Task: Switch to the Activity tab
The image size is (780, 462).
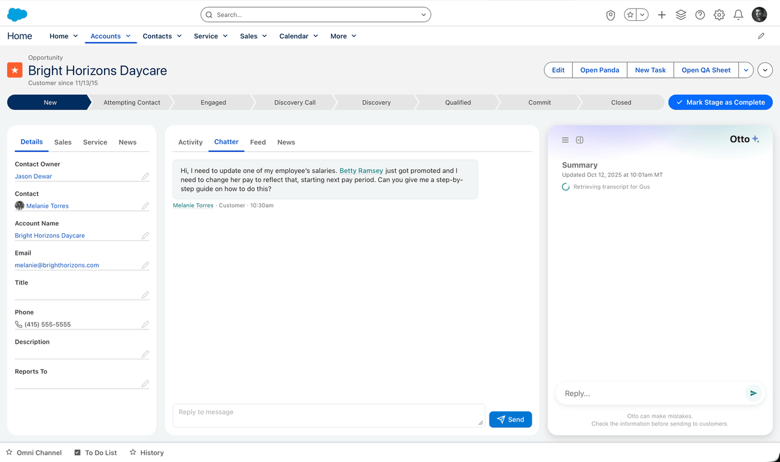Action: (x=190, y=142)
